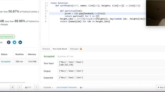Share via the LinkedIn icon
The width and height of the screenshot is (165, 92).
pyautogui.click(x=20, y=42)
